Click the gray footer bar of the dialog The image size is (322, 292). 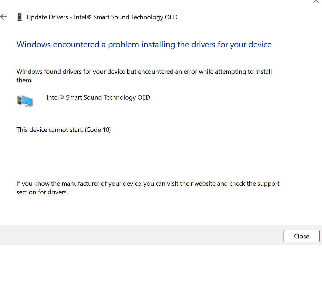[135, 235]
